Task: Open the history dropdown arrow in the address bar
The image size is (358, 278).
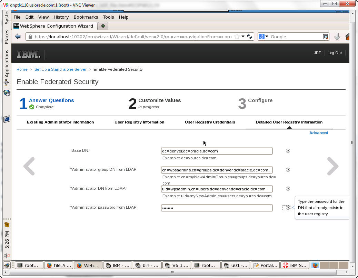Action: coord(243,37)
